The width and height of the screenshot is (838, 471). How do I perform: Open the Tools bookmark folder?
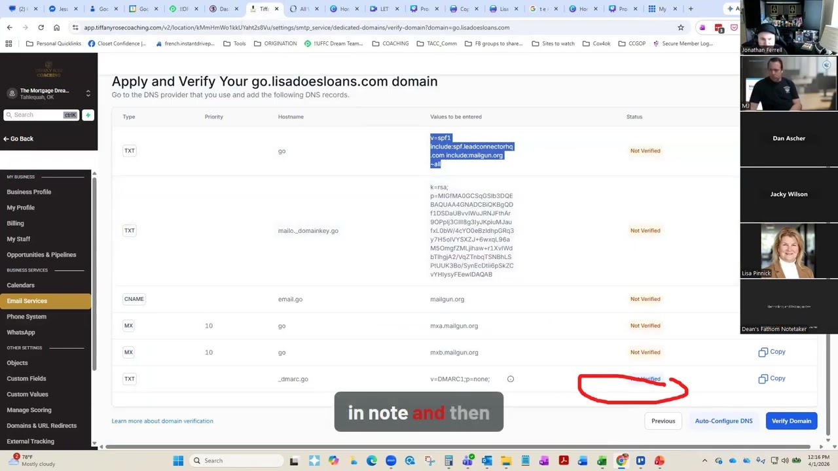(234, 44)
